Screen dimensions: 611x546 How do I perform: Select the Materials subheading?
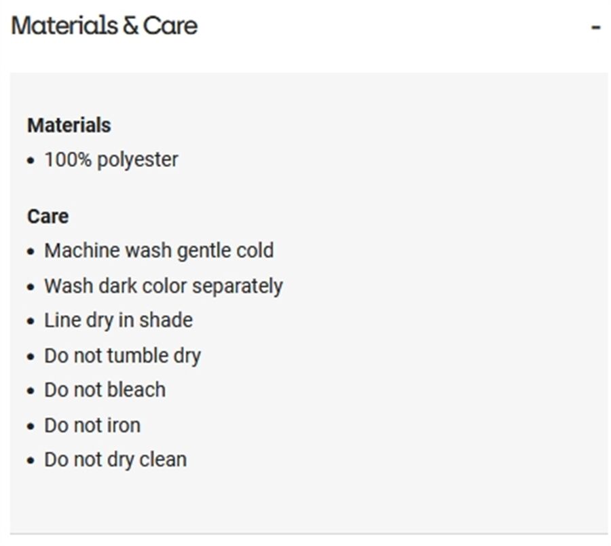point(69,126)
